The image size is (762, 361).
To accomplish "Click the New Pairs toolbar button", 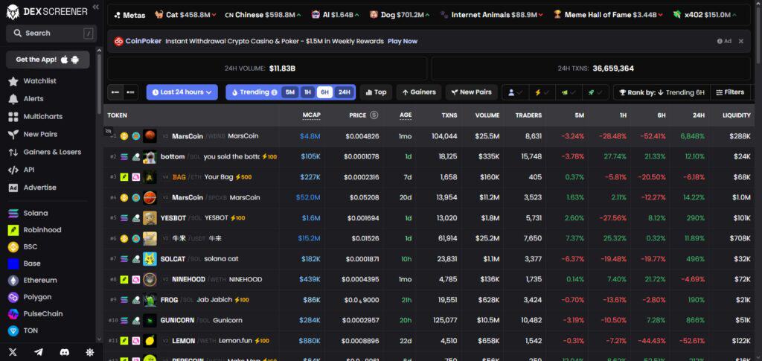I will (x=471, y=92).
